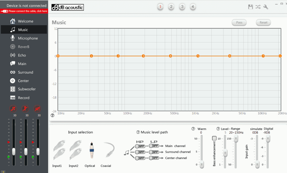Click the Surround infinity icon

tap(13, 72)
